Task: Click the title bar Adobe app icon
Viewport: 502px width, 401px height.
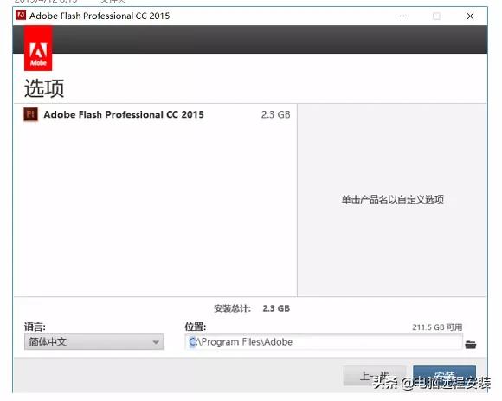Action: 21,16
